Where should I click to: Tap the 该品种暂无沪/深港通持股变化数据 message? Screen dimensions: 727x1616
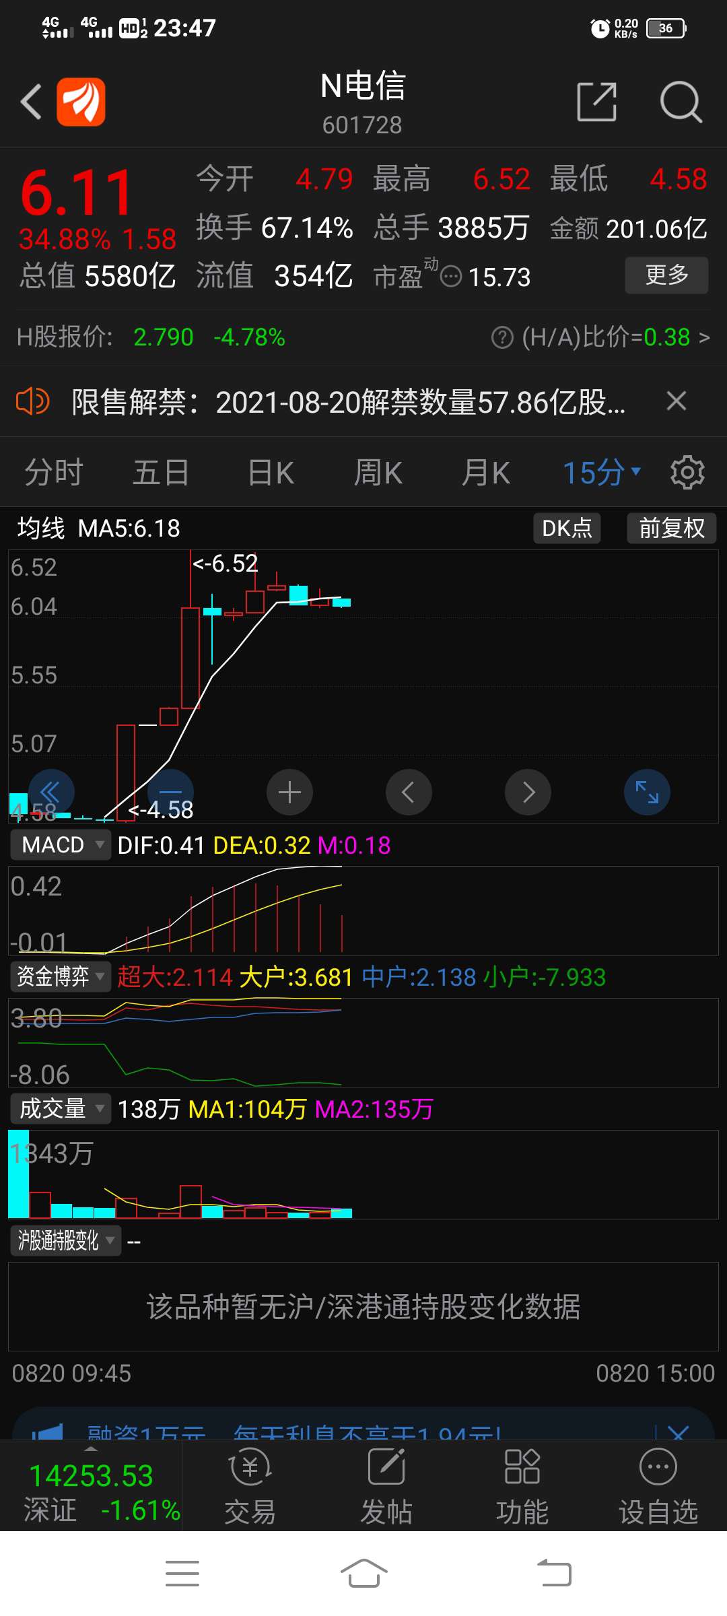[x=363, y=1306]
